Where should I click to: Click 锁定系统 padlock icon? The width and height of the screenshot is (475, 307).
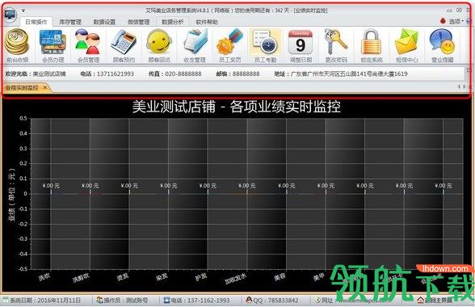pos(372,46)
